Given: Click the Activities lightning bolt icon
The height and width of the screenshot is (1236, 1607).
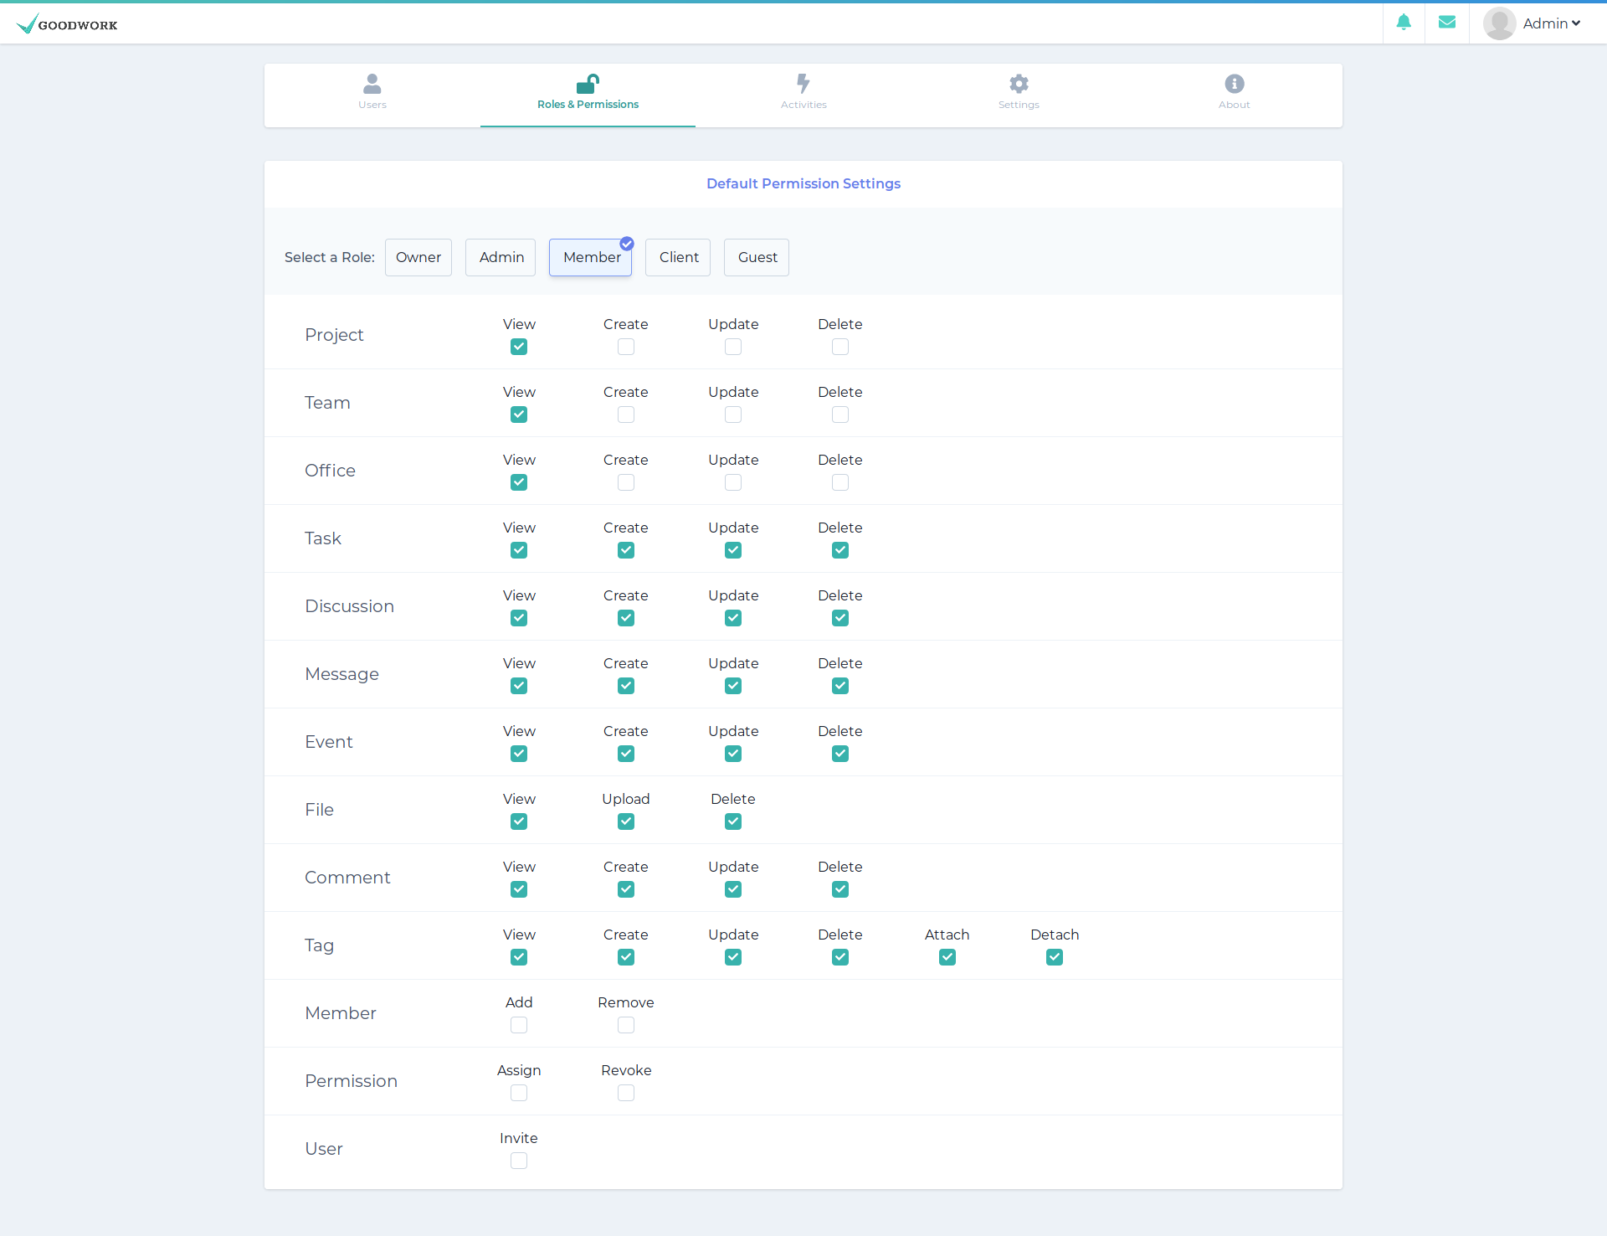Looking at the screenshot, I should click(x=803, y=84).
